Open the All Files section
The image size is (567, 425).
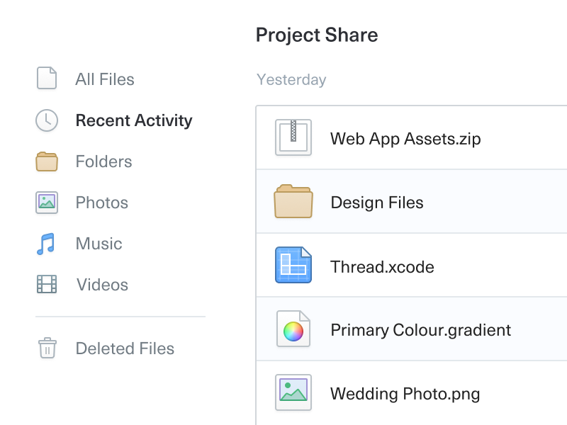[105, 79]
